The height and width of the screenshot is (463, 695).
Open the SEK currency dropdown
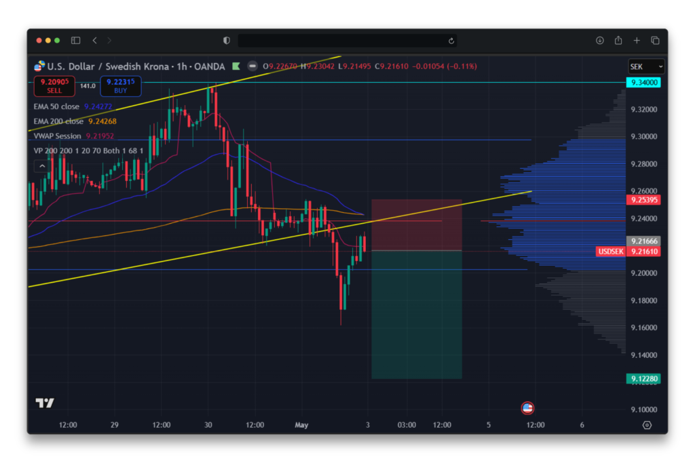click(646, 66)
